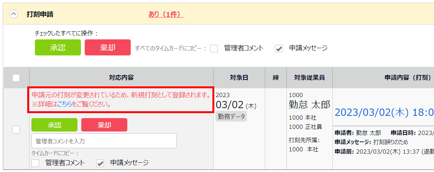Click the 対象従業員 column header

309,78
